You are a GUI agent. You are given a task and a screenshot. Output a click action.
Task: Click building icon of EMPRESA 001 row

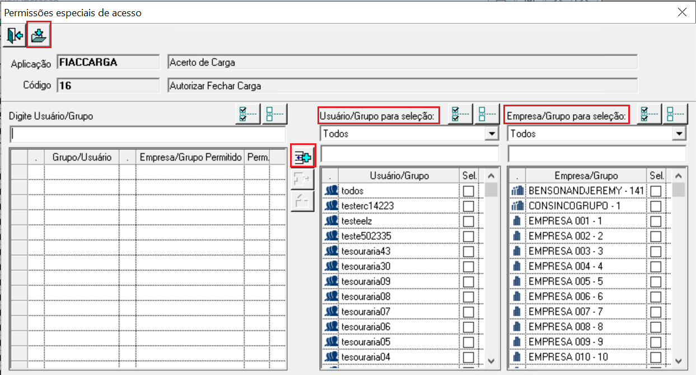tap(518, 221)
